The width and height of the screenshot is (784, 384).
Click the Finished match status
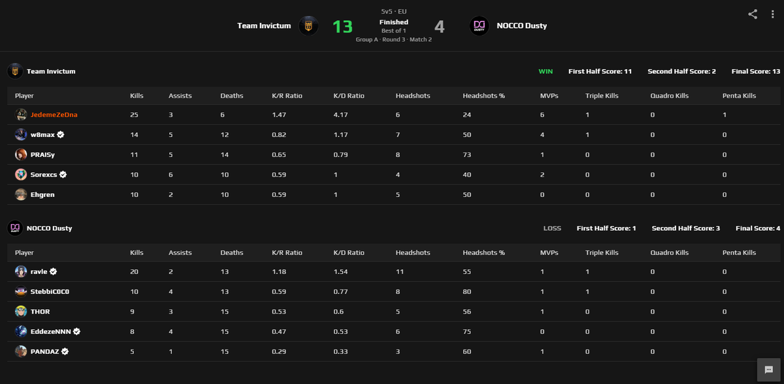394,22
